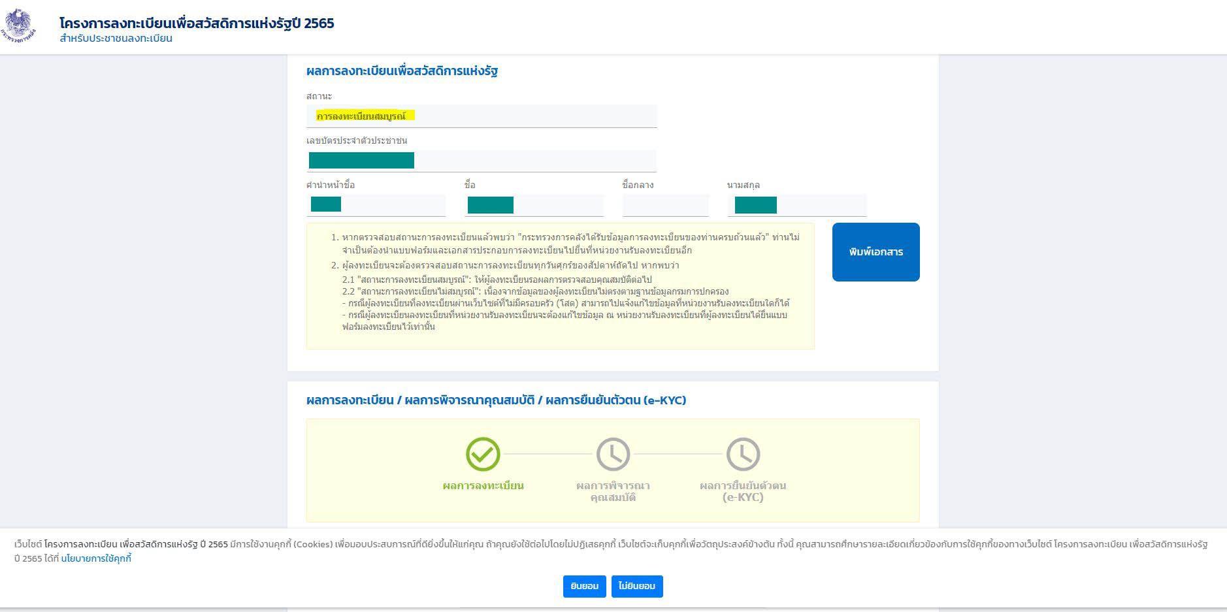Accept cookies with the ยินยอม button
Image resolution: width=1227 pixels, height=612 pixels.
[585, 587]
